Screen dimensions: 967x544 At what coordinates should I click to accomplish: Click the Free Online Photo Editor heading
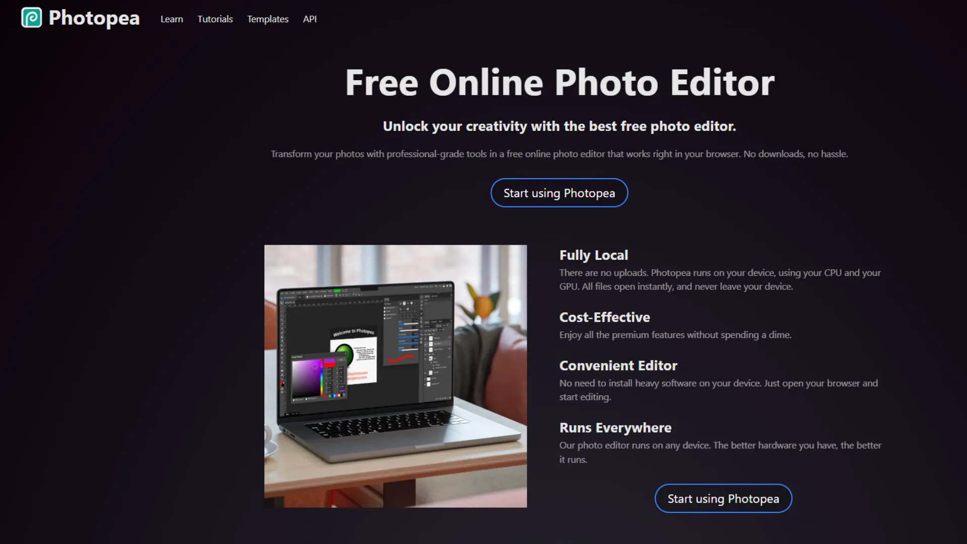560,81
